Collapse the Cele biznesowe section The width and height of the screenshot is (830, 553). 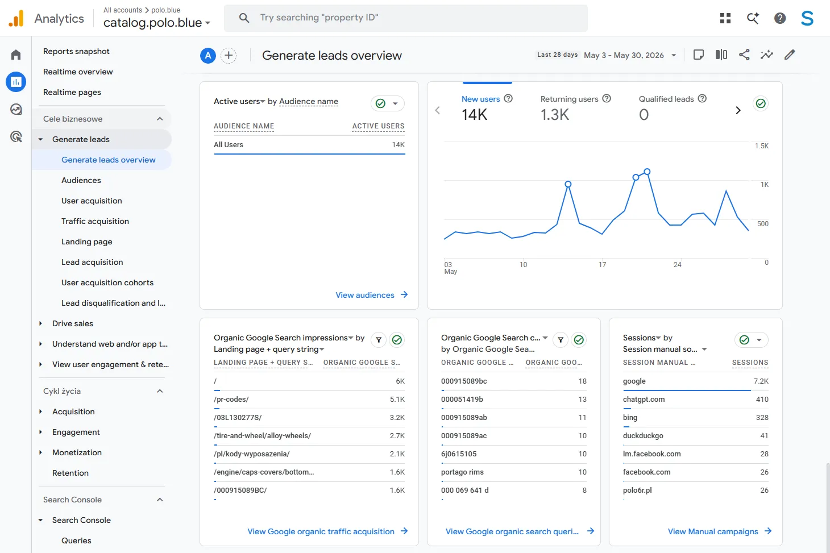160,119
